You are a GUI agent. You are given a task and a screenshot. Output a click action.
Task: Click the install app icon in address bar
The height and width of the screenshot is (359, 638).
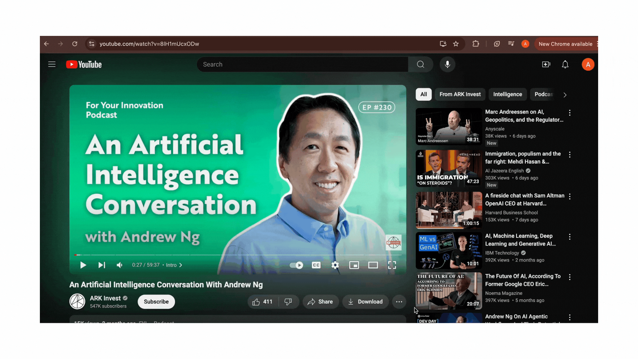pyautogui.click(x=443, y=44)
